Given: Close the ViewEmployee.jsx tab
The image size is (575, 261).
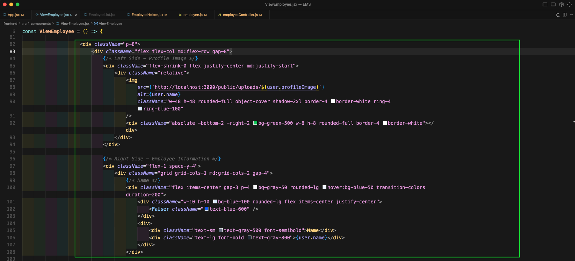Looking at the screenshot, I should pos(76,15).
